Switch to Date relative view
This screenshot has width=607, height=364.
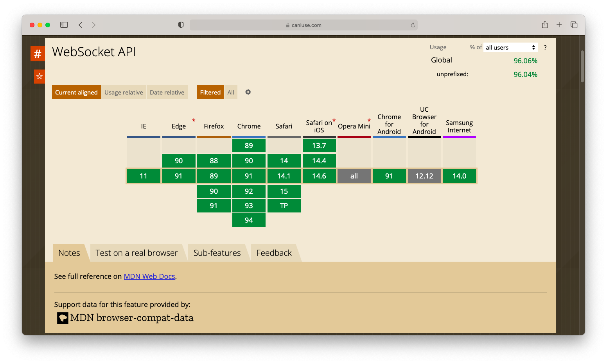pyautogui.click(x=167, y=92)
